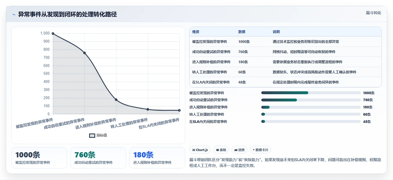Click table value 760条
Viewport: 393px width, 180px height.
[x=243, y=52]
